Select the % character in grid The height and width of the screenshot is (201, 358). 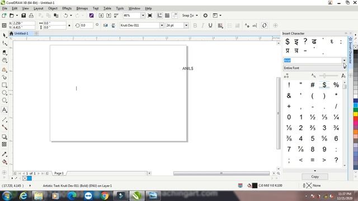336,85
